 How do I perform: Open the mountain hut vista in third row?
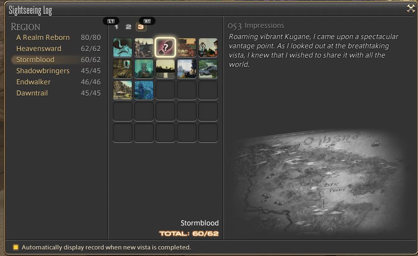(123, 90)
